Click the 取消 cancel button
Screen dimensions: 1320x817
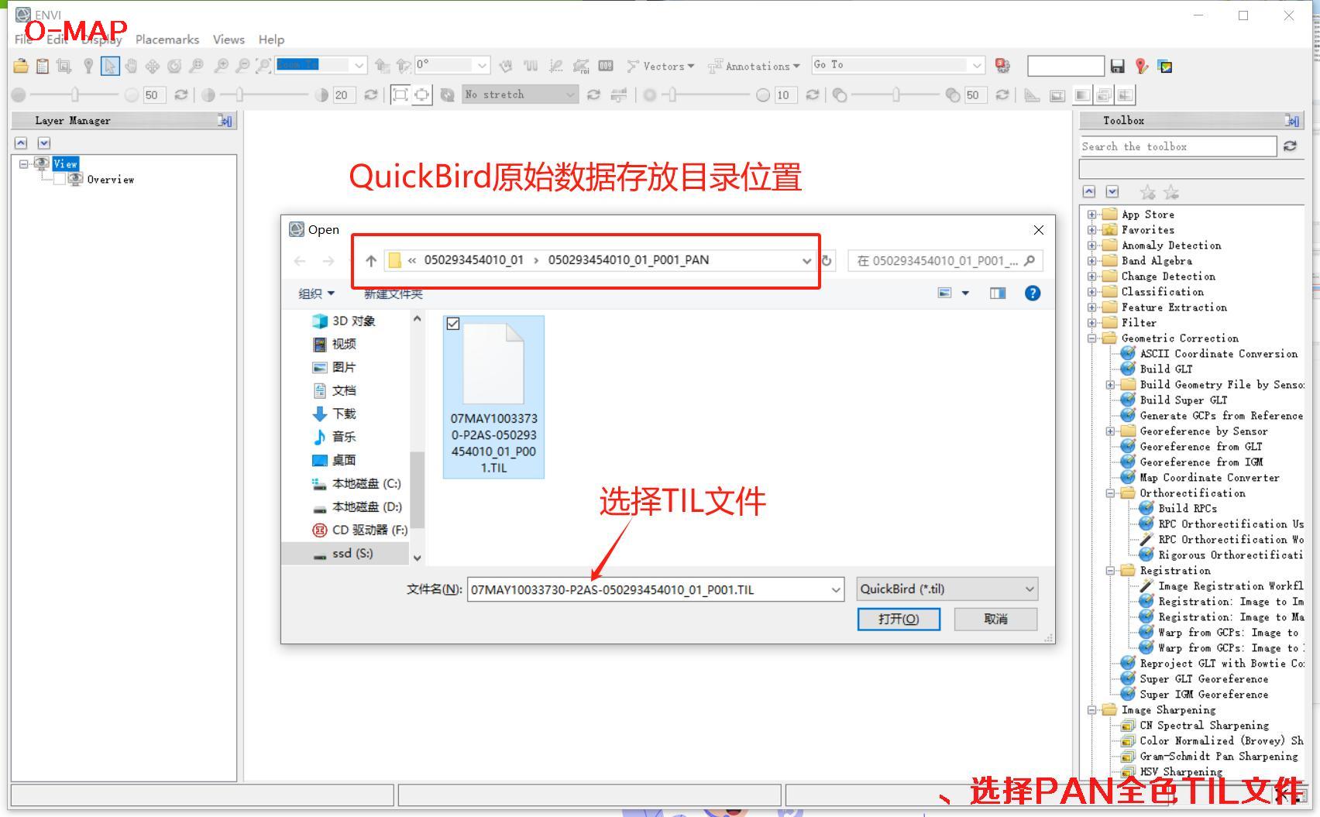click(995, 619)
